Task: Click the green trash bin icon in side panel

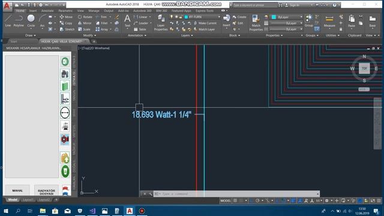Action: 65,171
